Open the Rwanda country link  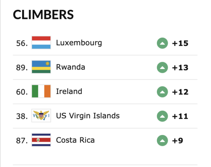coord(70,67)
